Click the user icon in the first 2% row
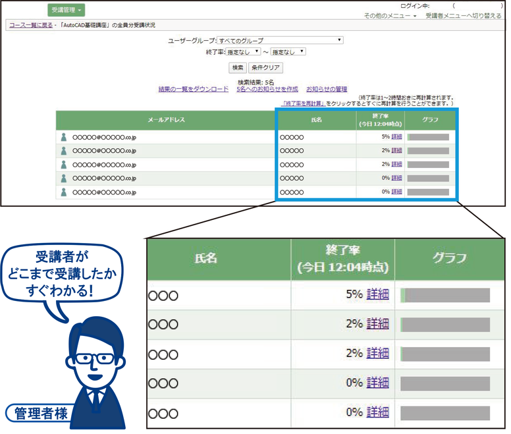 [64, 151]
